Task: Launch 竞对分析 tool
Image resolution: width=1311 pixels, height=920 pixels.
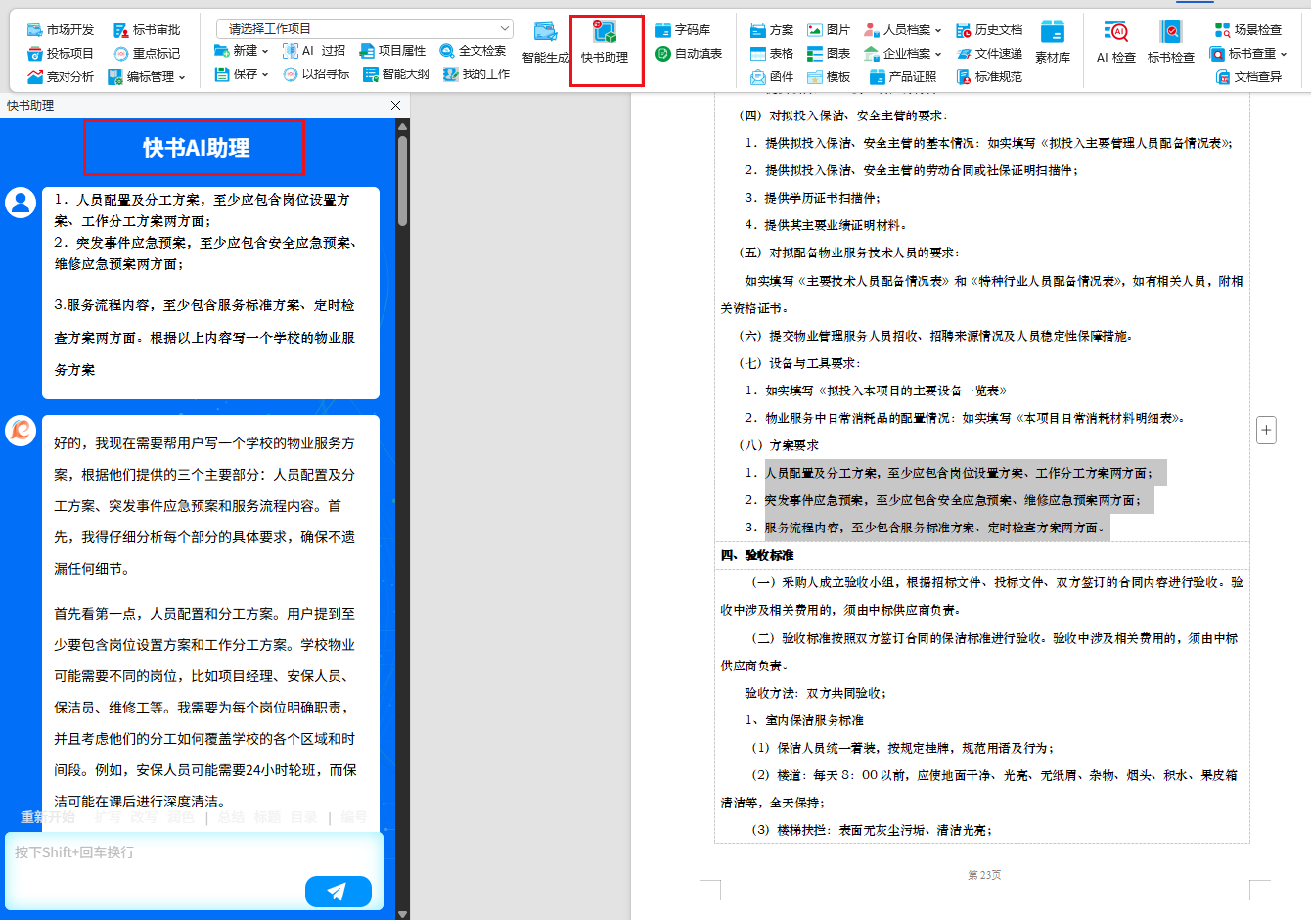Action: [61, 76]
